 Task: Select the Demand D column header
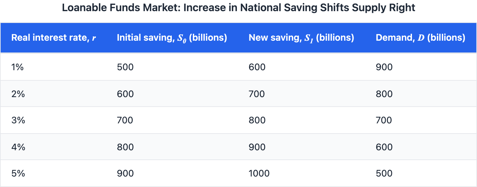point(420,38)
